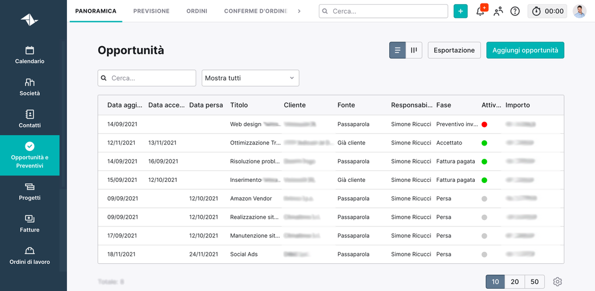
Task: Click date 13/11/2021 in accepted column
Action: click(162, 143)
